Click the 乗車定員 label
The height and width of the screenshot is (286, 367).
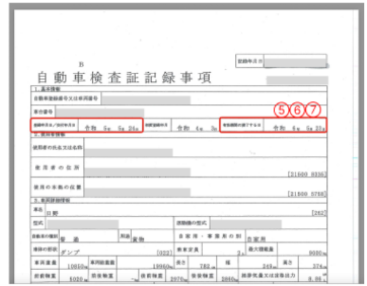(188, 249)
